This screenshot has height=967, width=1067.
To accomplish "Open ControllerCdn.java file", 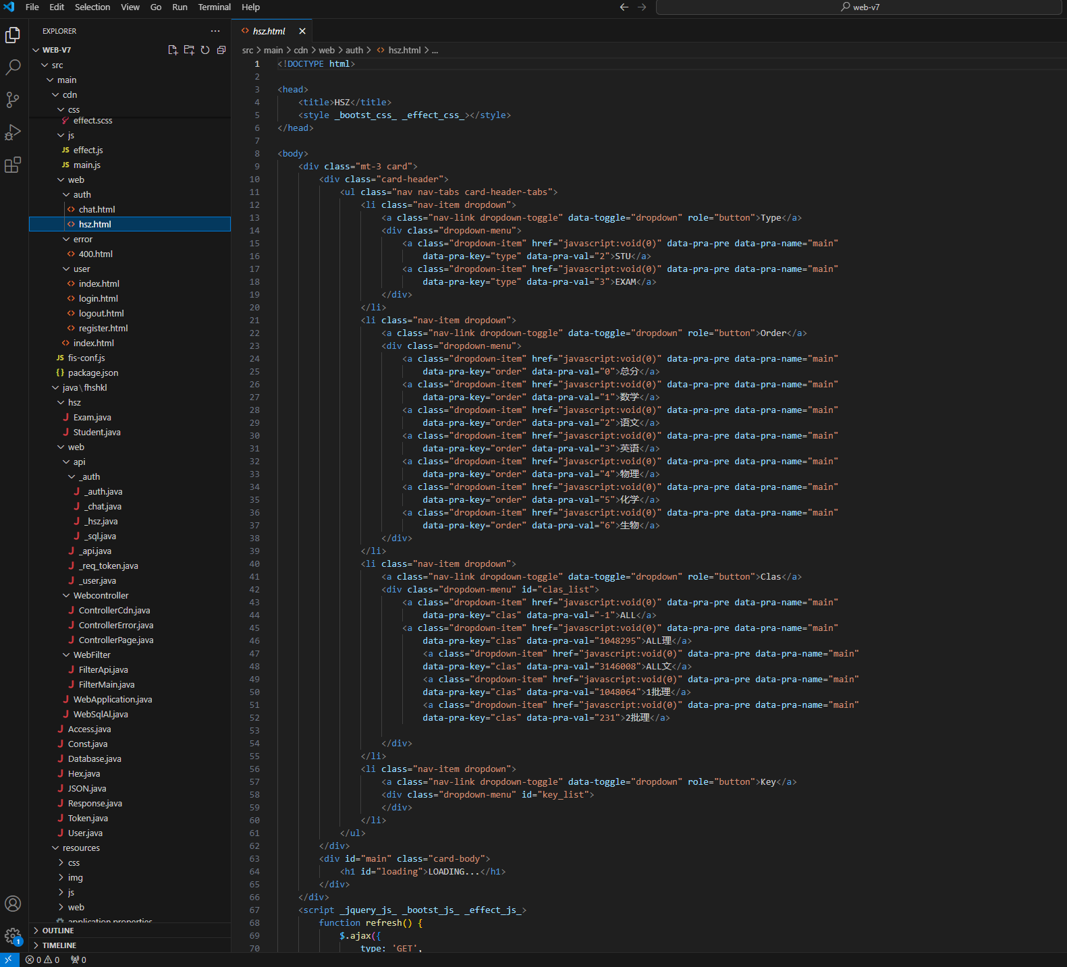I will click(130, 610).
